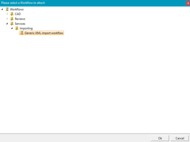The width and height of the screenshot is (190, 142).
Task: Click the Reviews folder icon
Action: pos(12,19)
